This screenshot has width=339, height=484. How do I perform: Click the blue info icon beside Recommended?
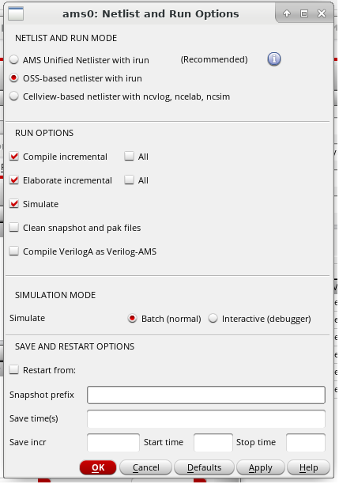click(x=274, y=59)
